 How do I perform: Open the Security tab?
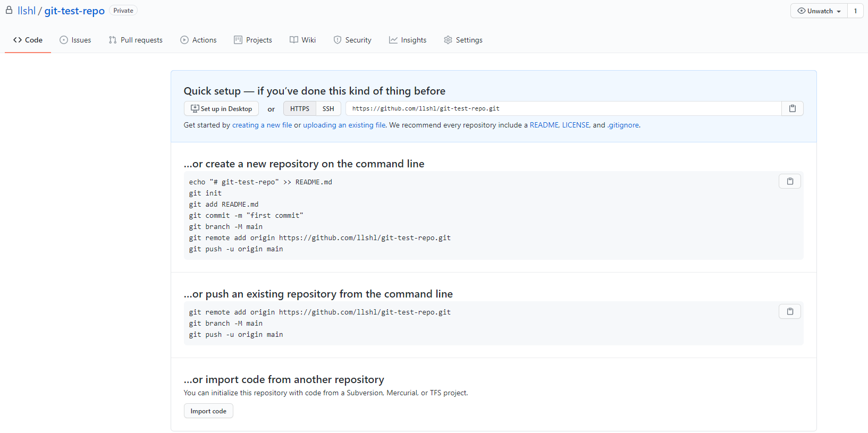click(x=352, y=40)
